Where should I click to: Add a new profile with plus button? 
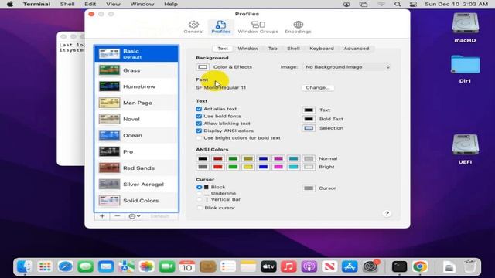[x=102, y=216]
